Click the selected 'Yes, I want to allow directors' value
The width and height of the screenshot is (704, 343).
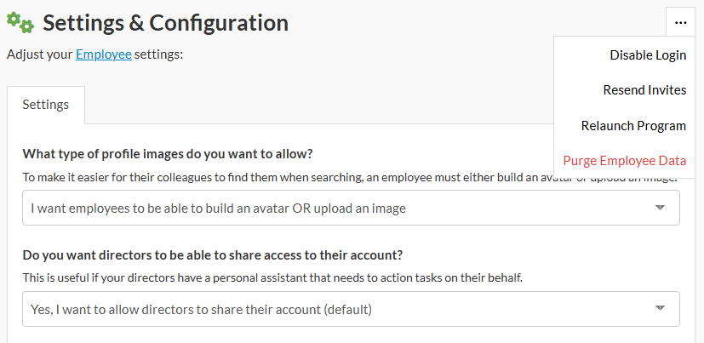pyautogui.click(x=202, y=308)
